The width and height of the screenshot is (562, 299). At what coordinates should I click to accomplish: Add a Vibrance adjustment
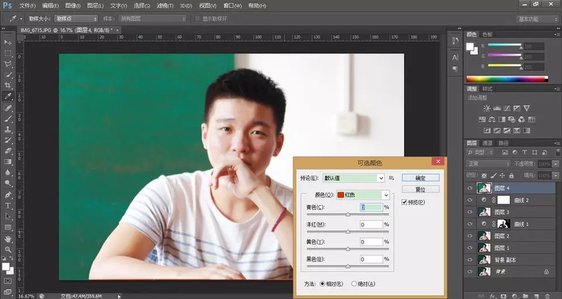(x=526, y=108)
